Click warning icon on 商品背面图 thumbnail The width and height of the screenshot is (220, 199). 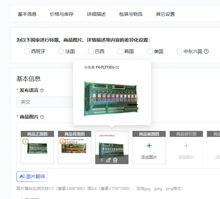click(63, 141)
